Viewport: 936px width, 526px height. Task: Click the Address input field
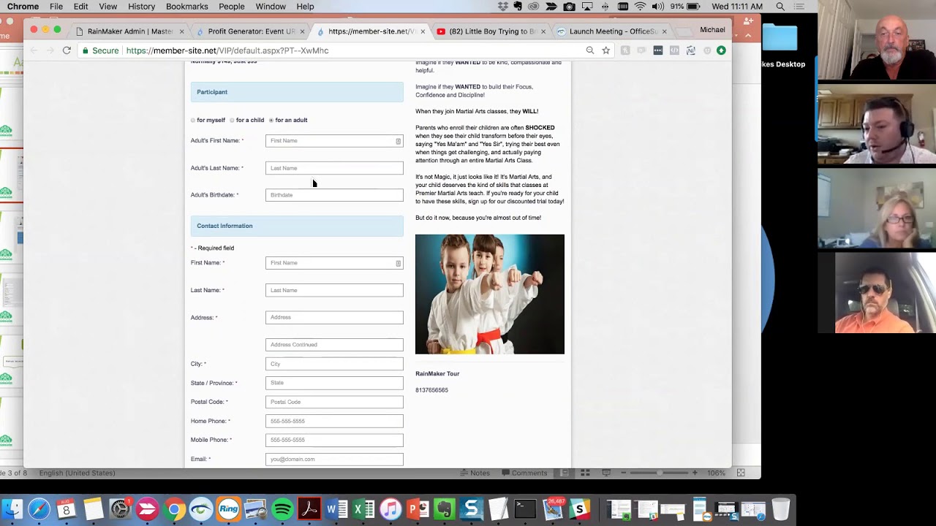point(334,317)
